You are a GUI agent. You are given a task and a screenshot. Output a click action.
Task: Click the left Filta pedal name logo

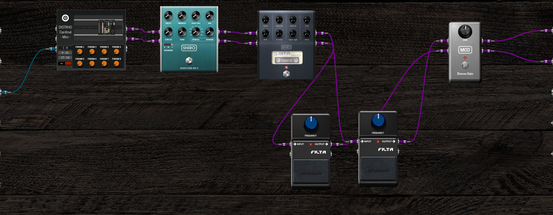click(x=319, y=152)
